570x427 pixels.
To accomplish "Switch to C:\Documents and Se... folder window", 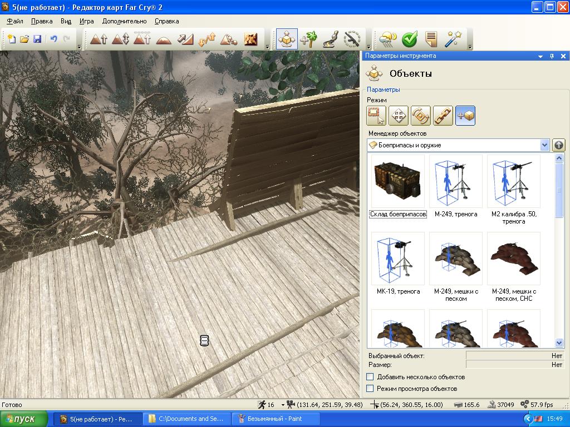I will pos(186,419).
